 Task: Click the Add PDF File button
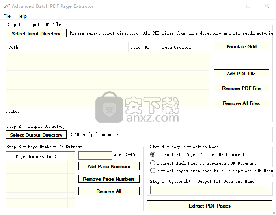click(x=241, y=74)
